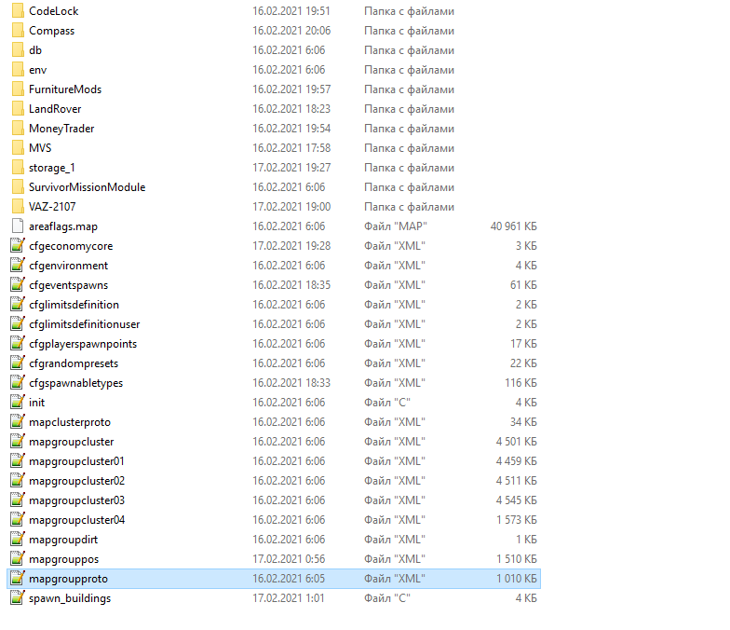Click the LandRover folder icon
The image size is (730, 630).
pos(18,108)
